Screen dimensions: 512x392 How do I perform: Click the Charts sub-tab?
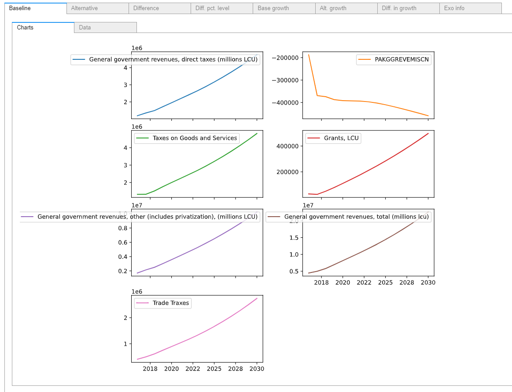[x=43, y=27]
